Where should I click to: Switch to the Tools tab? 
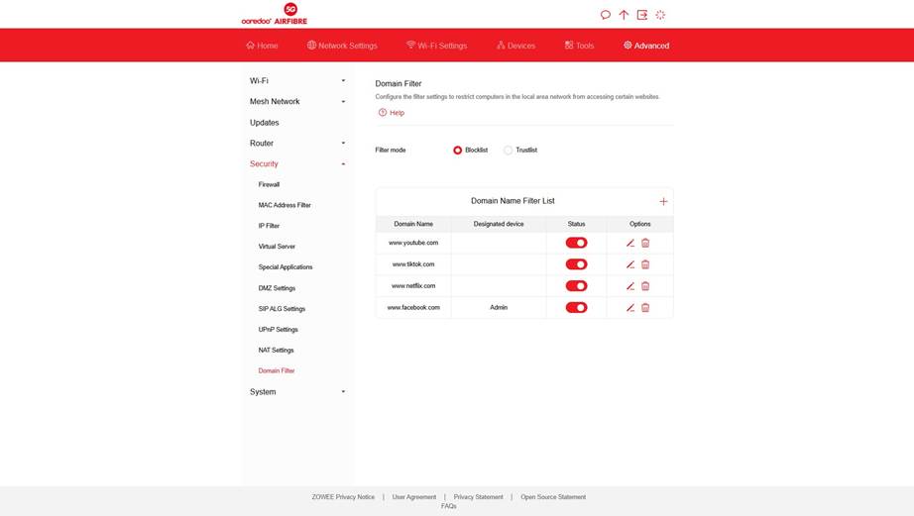click(579, 46)
